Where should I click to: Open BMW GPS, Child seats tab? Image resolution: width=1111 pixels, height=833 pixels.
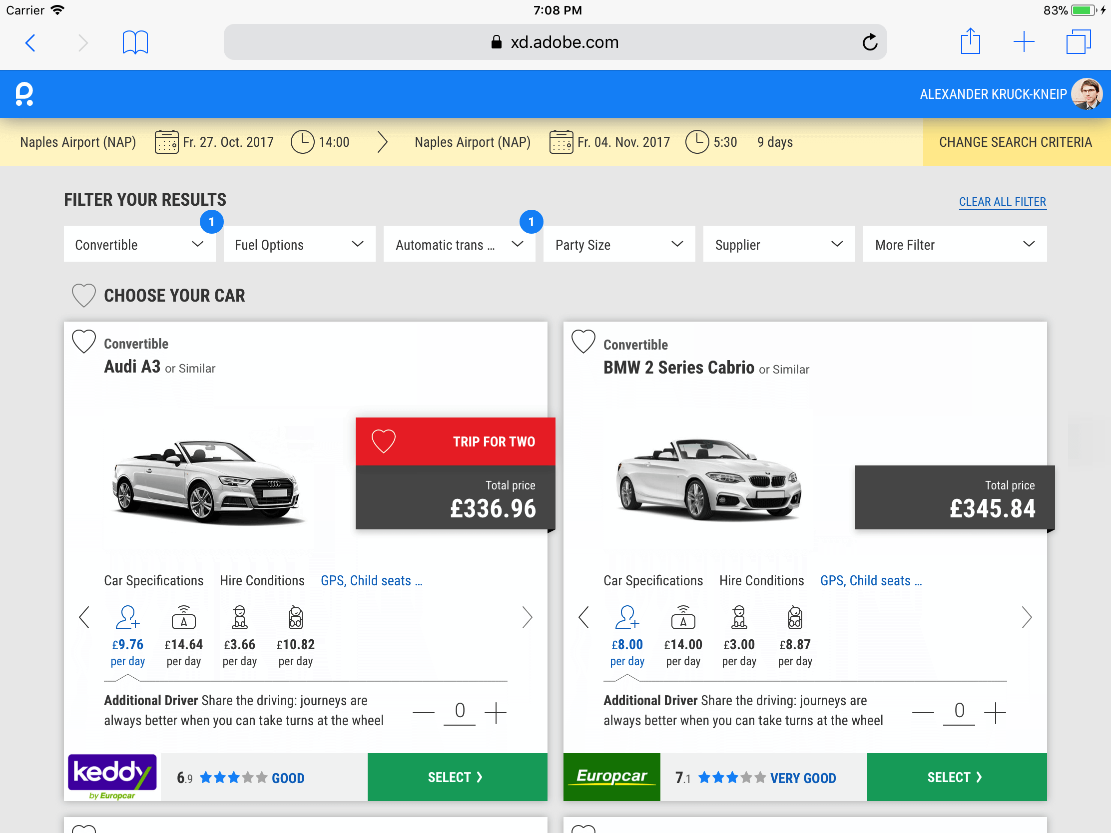click(871, 581)
